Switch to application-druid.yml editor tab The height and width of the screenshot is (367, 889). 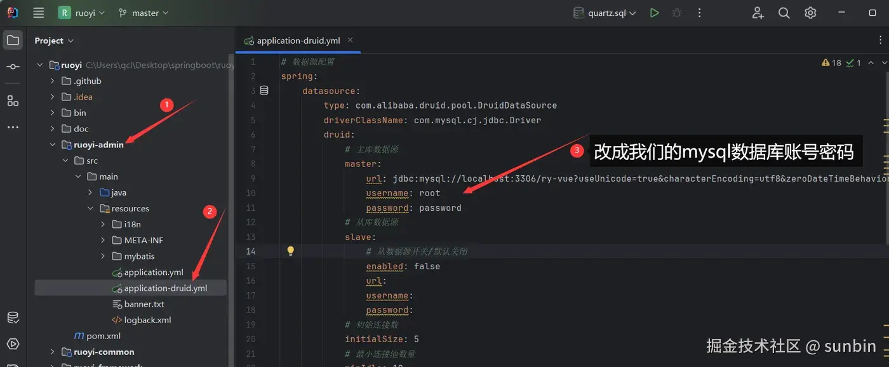click(x=298, y=41)
